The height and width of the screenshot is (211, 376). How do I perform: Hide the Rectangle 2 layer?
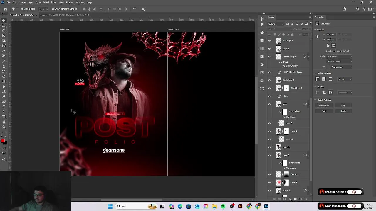tap(269, 41)
